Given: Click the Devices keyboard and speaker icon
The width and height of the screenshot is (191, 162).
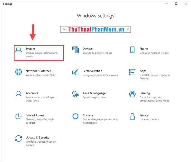Looking at the screenshot, I should point(75,50).
